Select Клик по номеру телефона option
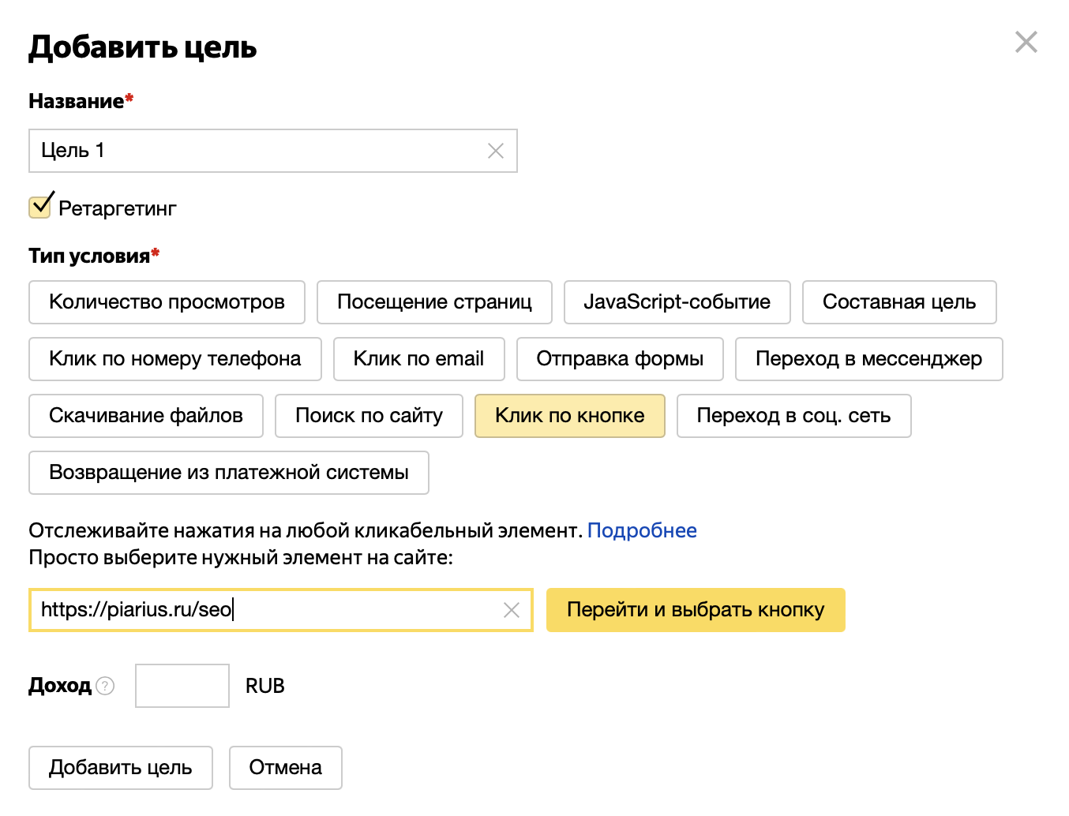 click(x=175, y=359)
